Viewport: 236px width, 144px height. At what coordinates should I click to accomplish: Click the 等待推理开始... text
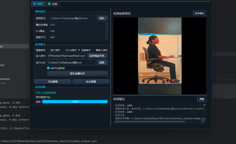(44, 97)
